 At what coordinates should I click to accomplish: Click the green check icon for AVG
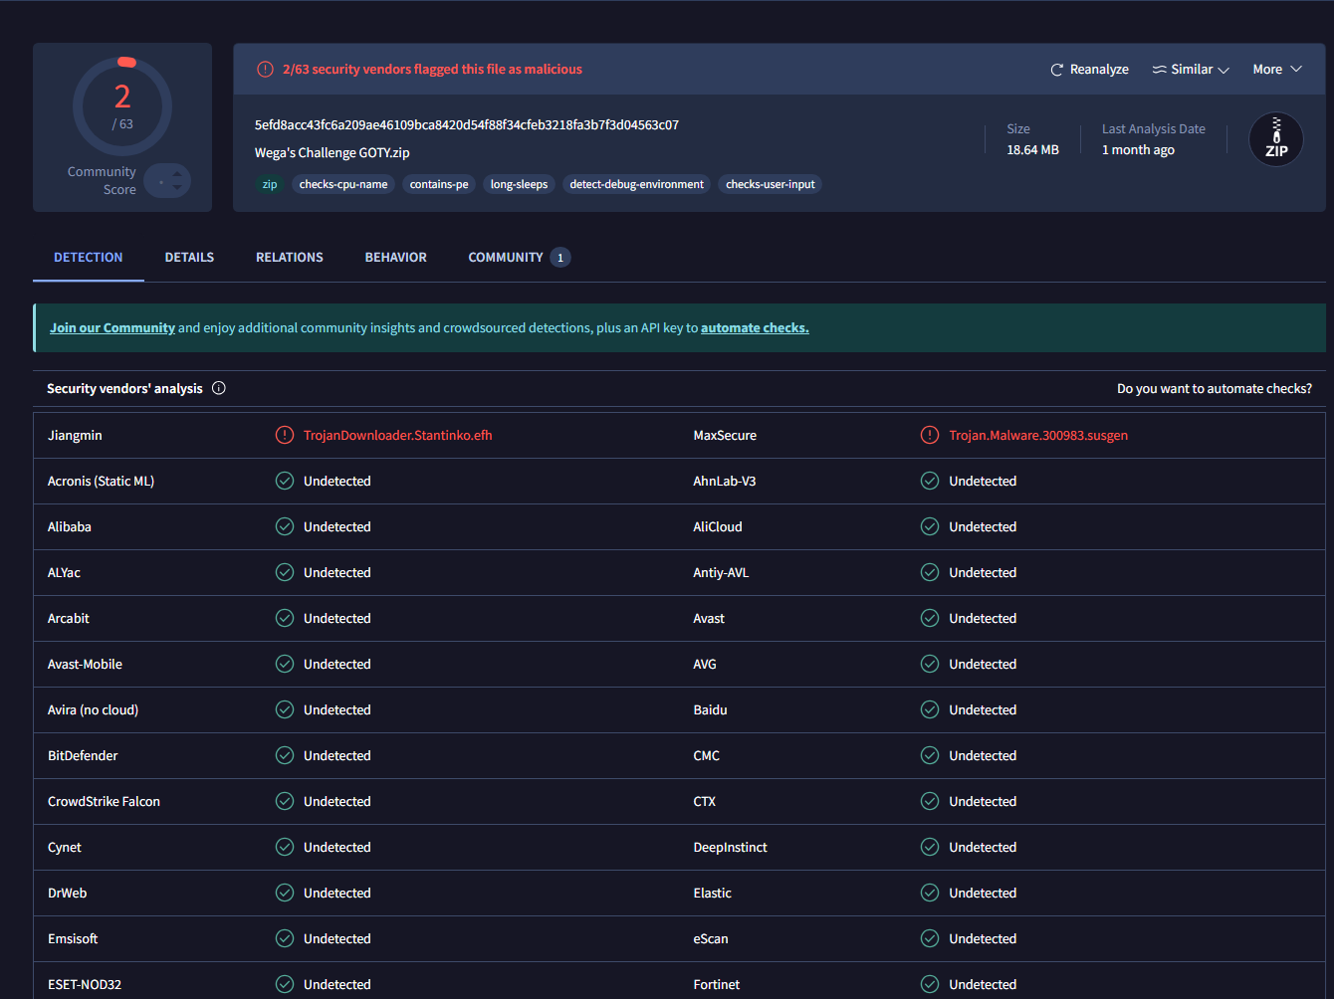930,664
